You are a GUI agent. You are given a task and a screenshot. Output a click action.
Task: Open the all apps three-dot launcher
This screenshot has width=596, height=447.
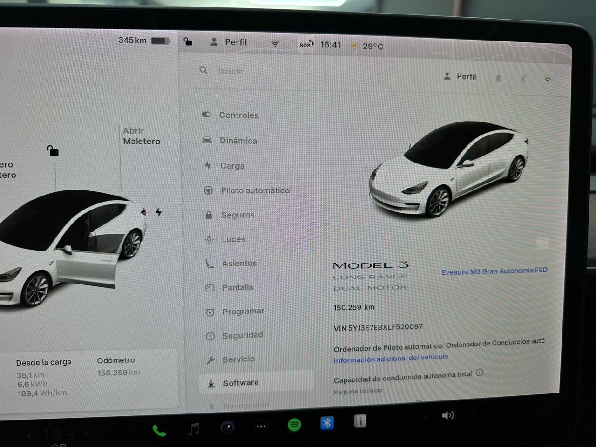tap(261, 426)
